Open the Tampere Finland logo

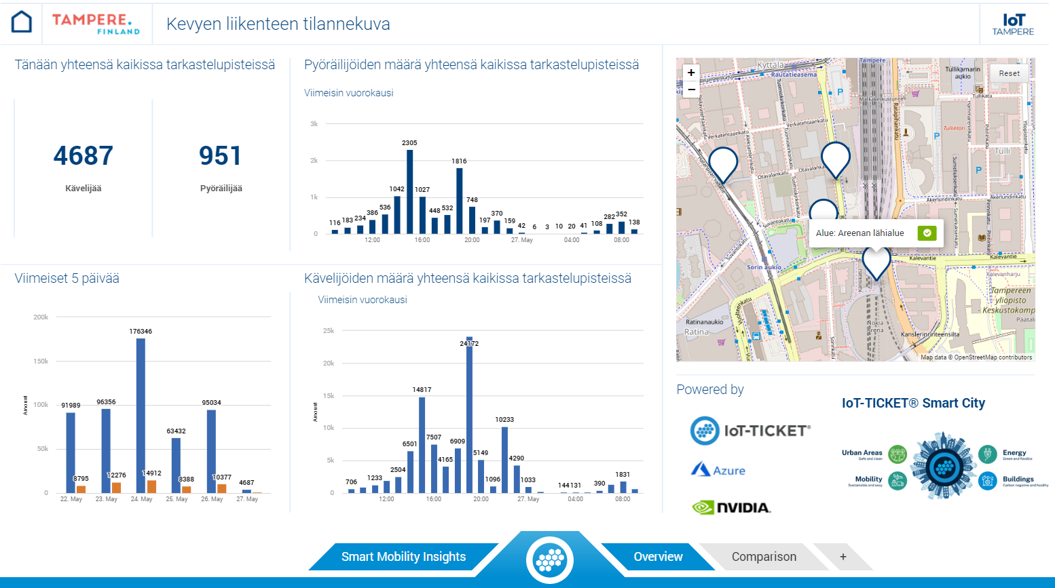pos(96,24)
